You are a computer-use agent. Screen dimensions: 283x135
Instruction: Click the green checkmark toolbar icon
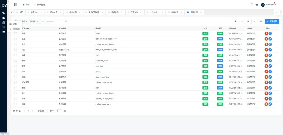click(x=254, y=21)
